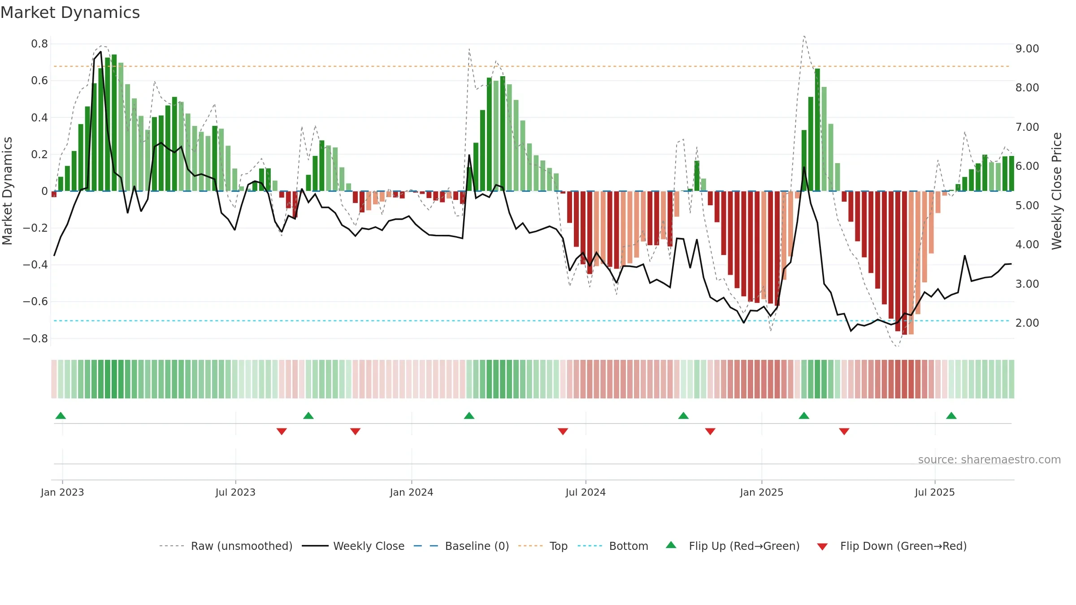Viewport: 1076px width, 605px height.
Task: Click the 3.00 price tick label
Action: coord(1027,284)
